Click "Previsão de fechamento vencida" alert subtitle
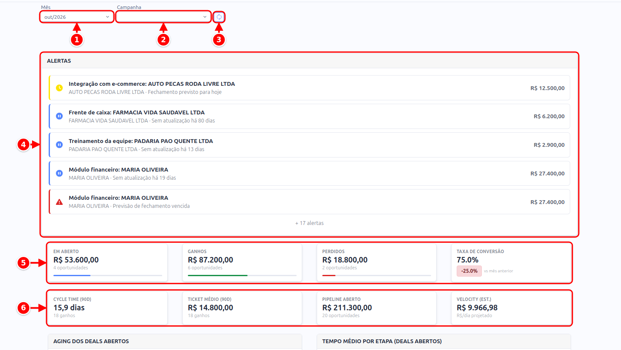Screen dimensions: 621x350 pyautogui.click(x=151, y=206)
